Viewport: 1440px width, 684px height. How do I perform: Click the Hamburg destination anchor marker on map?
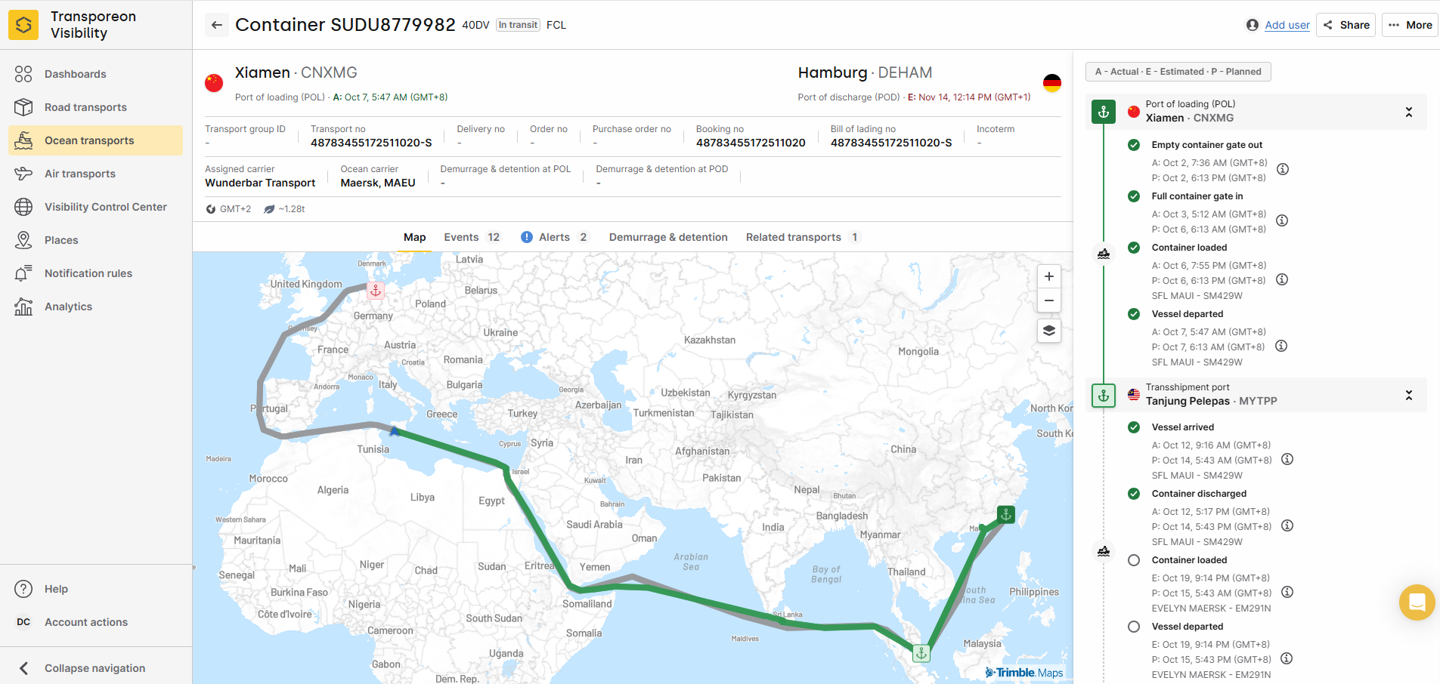coord(376,291)
